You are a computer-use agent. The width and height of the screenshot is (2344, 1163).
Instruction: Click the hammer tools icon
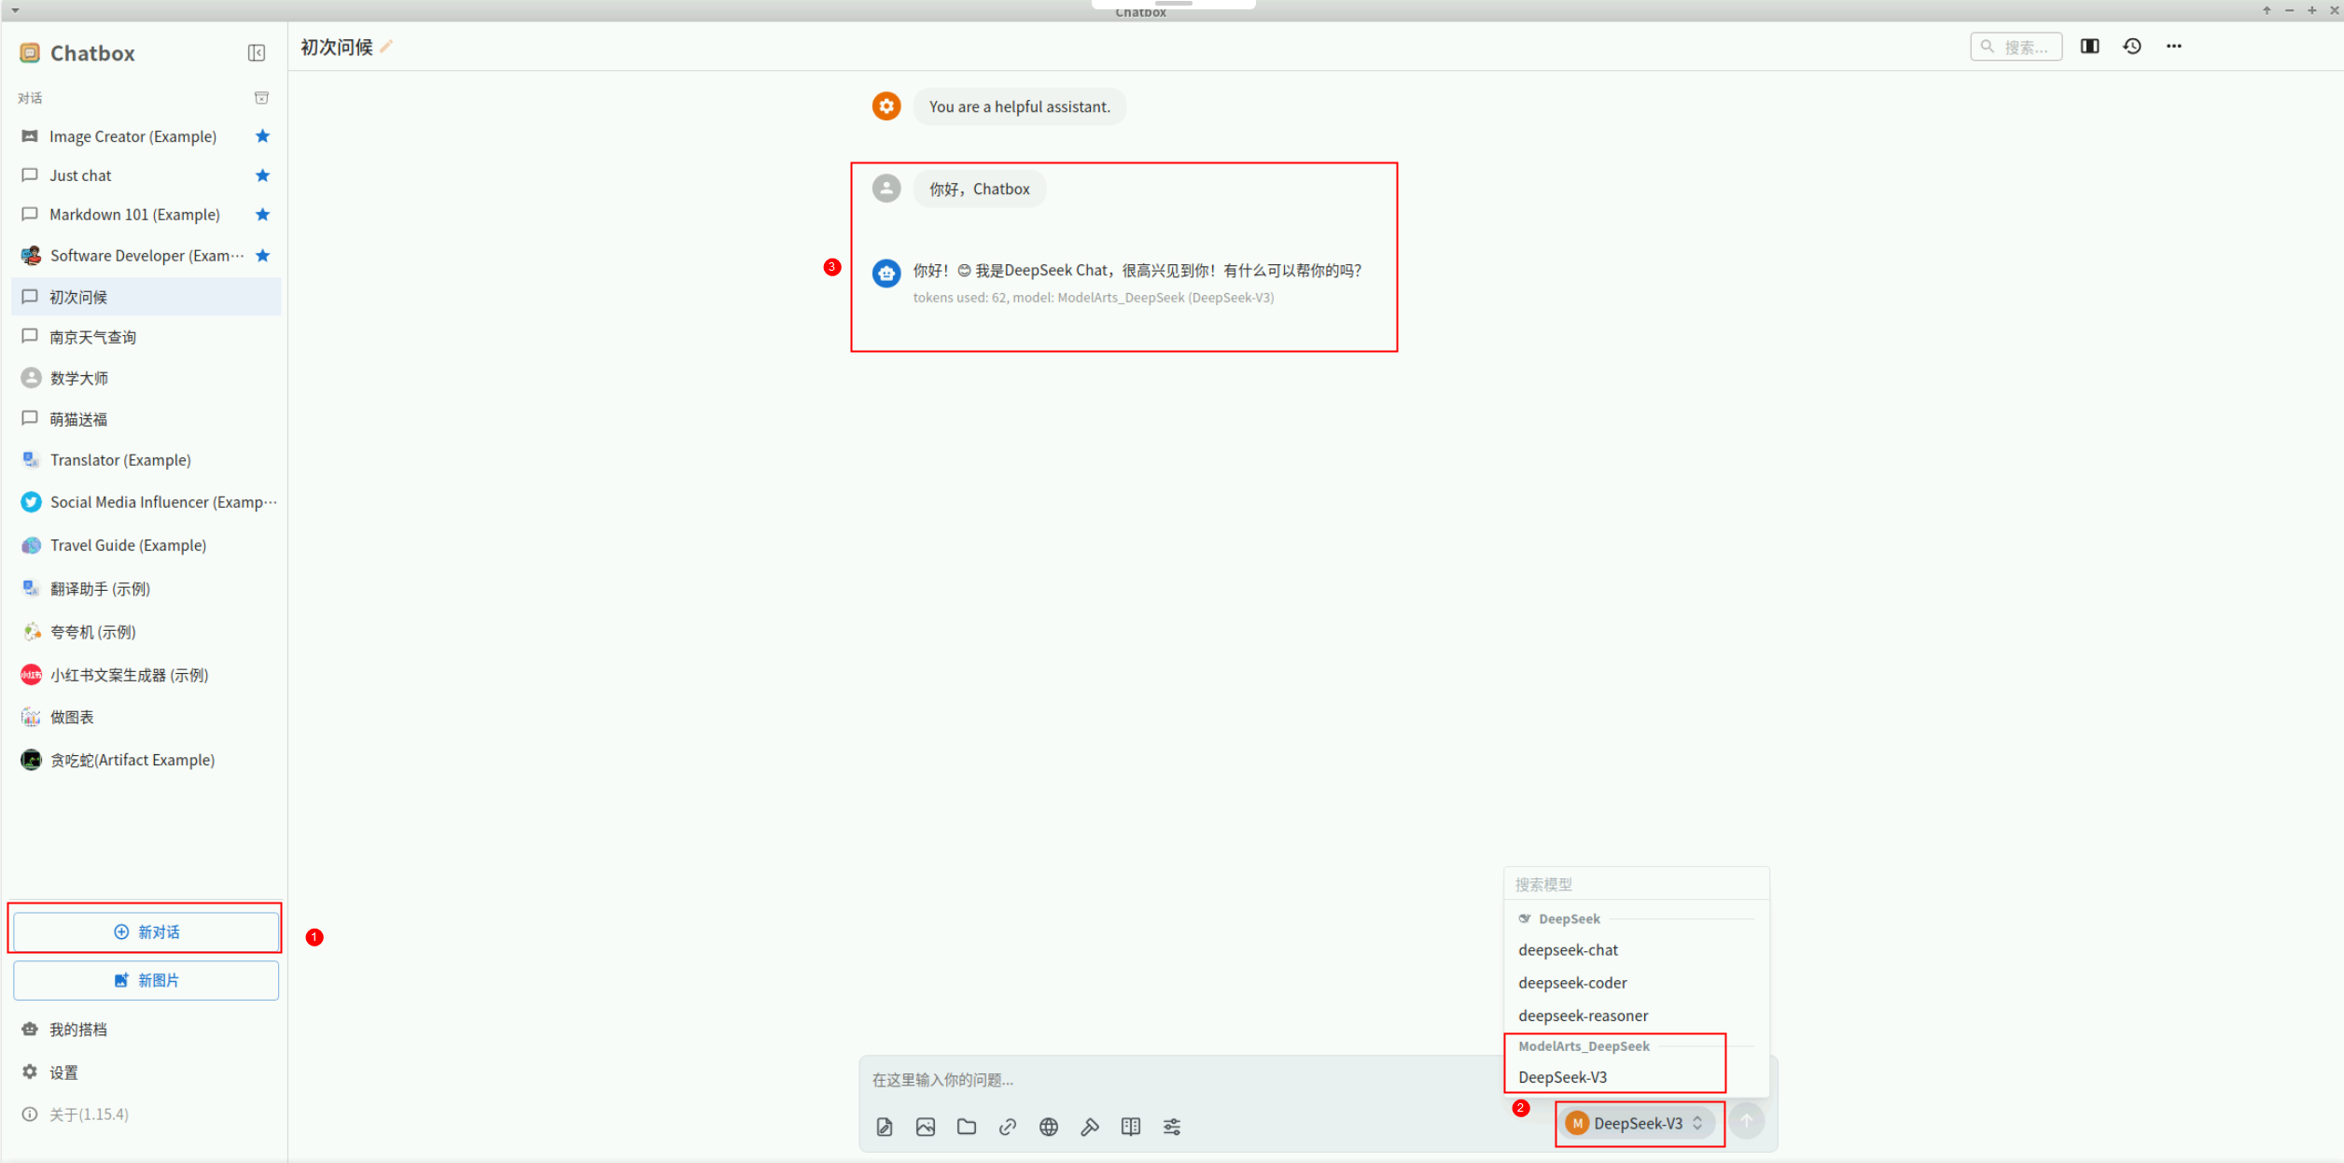point(1089,1127)
